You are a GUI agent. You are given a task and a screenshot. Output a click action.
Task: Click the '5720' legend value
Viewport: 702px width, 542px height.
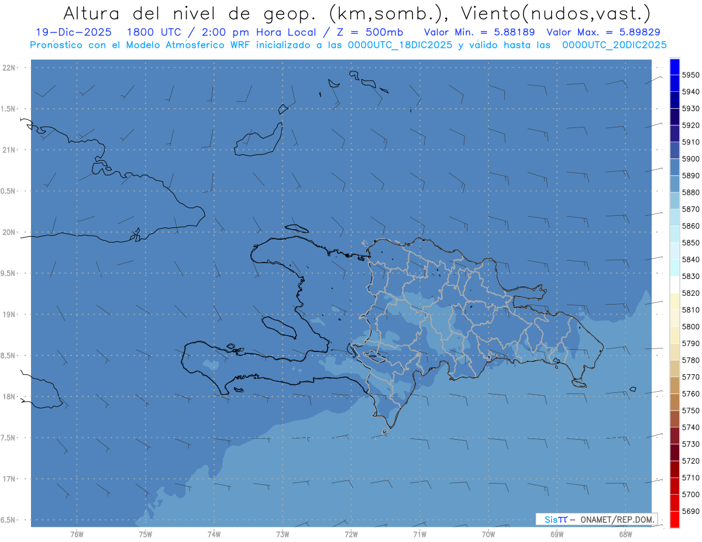690,461
